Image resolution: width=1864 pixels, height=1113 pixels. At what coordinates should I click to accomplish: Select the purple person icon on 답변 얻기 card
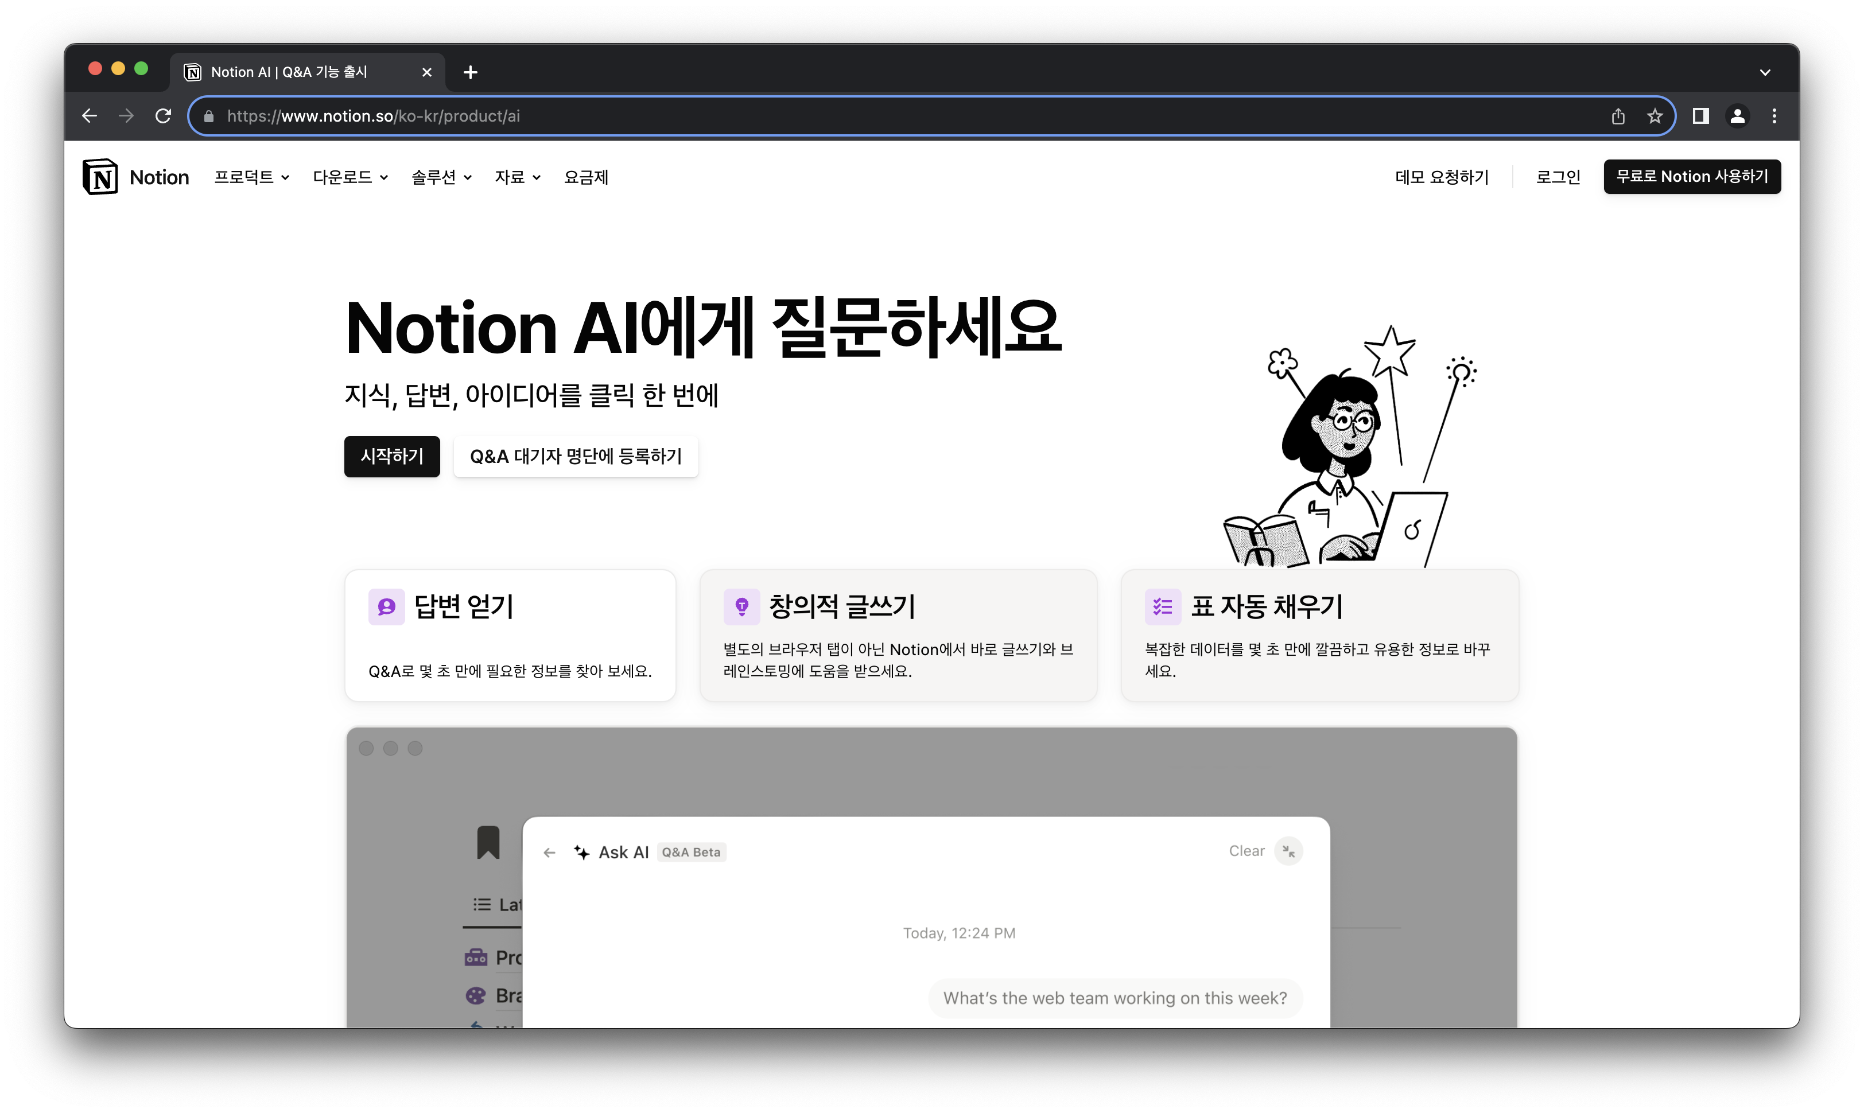click(386, 607)
